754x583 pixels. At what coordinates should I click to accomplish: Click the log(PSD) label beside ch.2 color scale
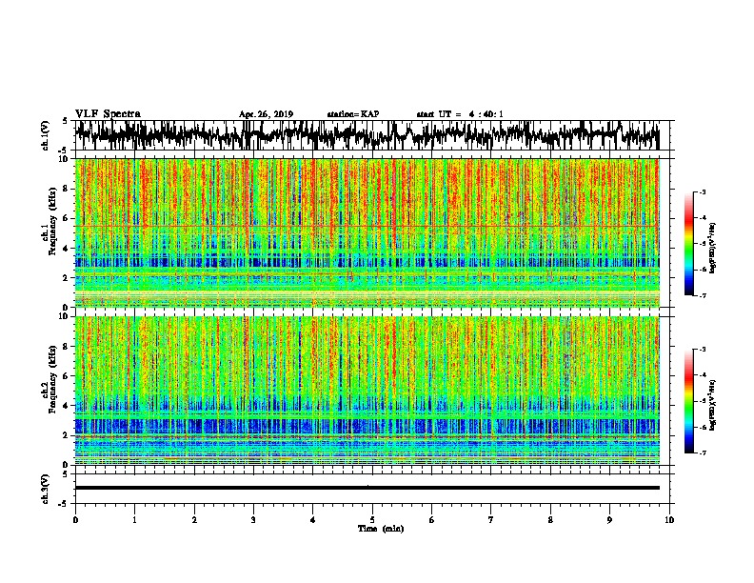tap(713, 406)
